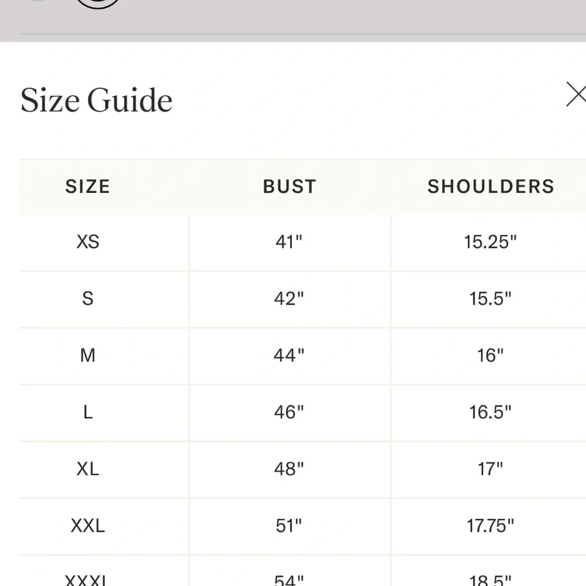Viewport: 586px width, 586px height.
Task: Select the XL size row label
Action: tap(88, 469)
